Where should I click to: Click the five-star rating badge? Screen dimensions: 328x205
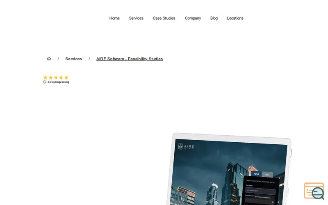(x=56, y=77)
